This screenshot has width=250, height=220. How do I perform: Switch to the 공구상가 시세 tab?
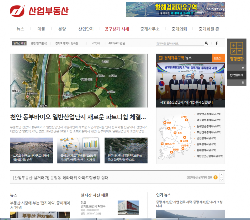[116, 29]
